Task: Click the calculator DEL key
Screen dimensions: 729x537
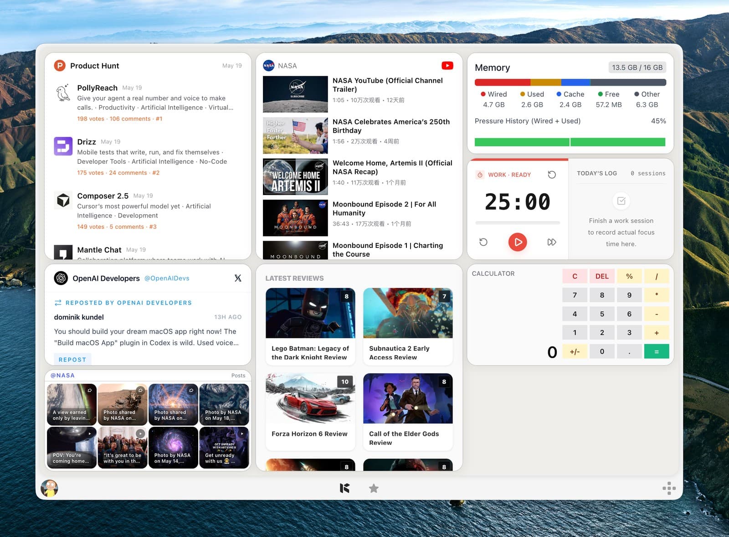Action: coord(602,276)
